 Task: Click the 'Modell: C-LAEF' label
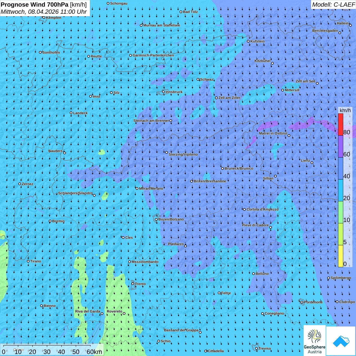click(x=333, y=5)
